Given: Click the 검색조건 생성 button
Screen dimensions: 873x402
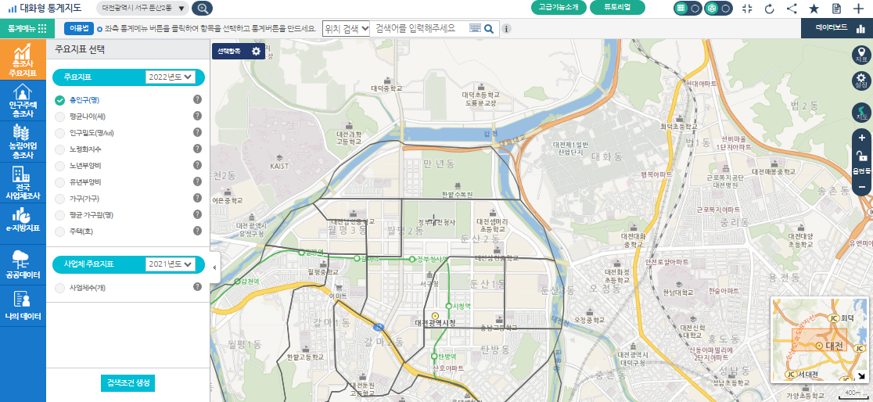Looking at the screenshot, I should [x=128, y=383].
